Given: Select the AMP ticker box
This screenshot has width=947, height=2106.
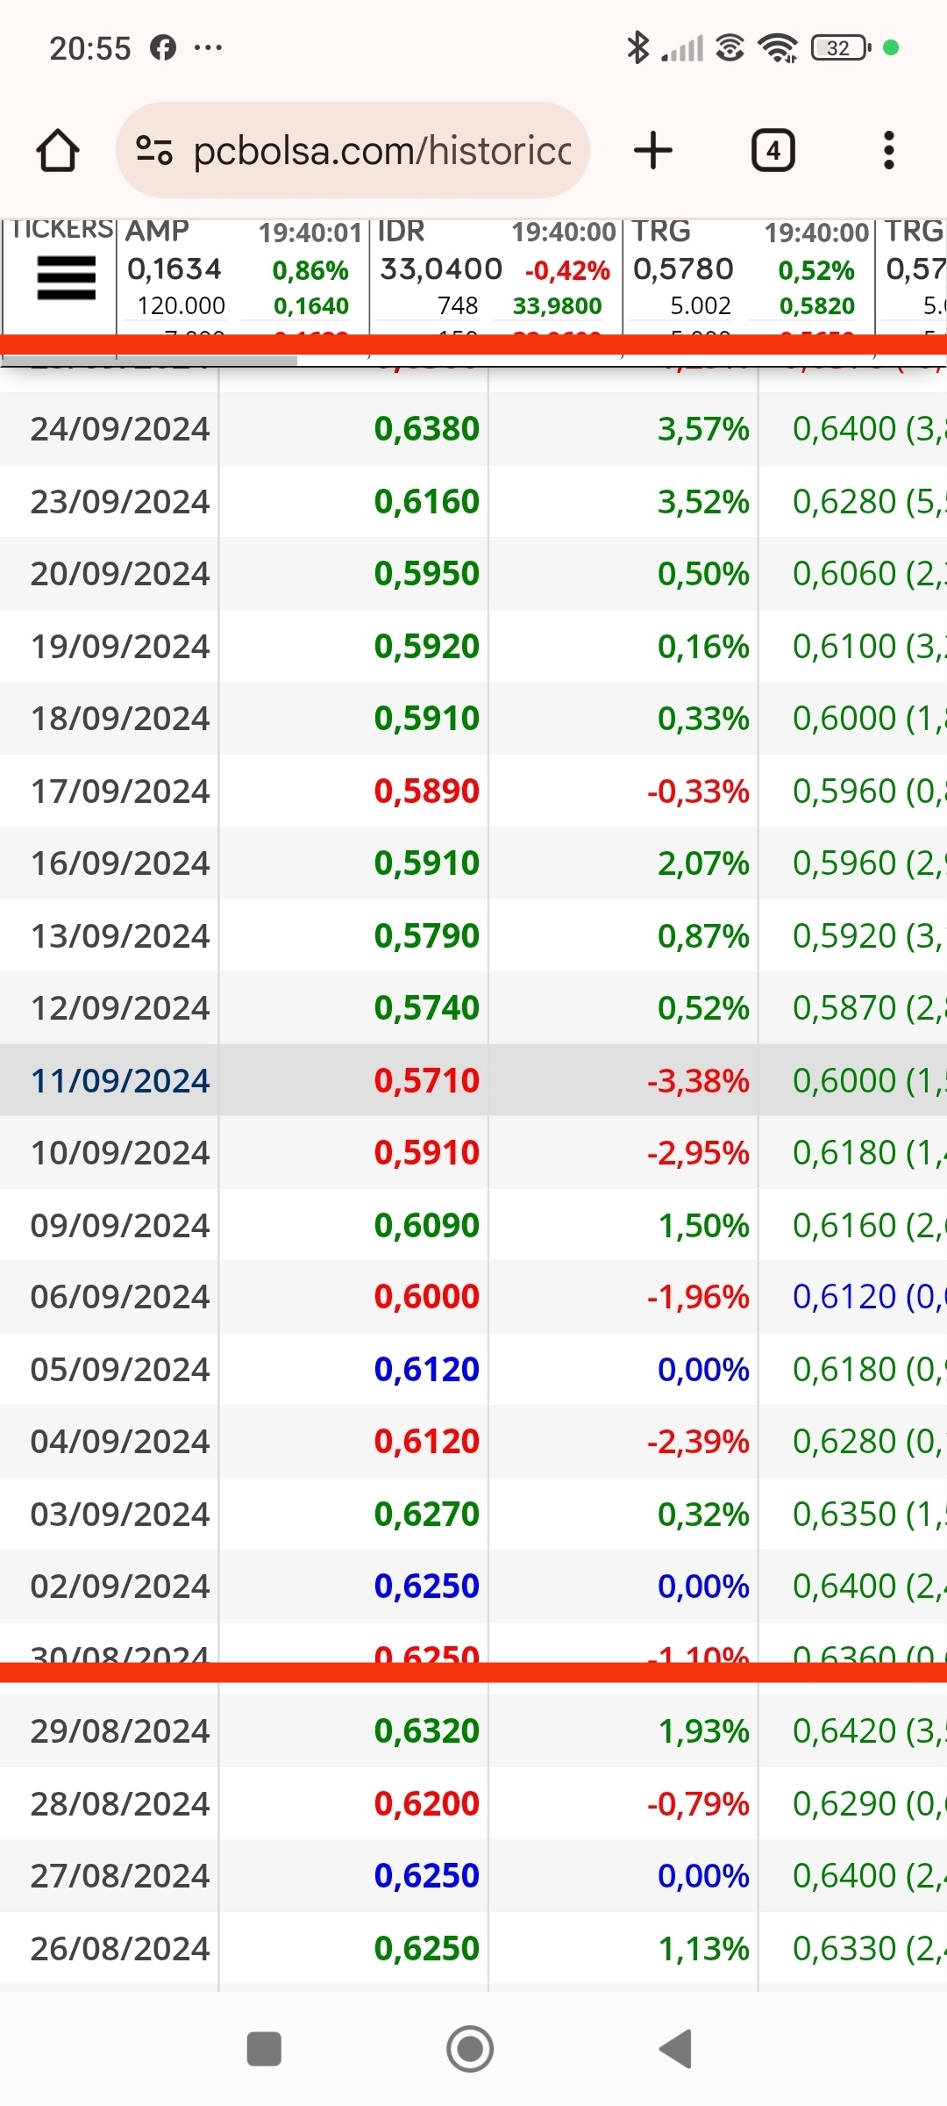Looking at the screenshot, I should [243, 277].
